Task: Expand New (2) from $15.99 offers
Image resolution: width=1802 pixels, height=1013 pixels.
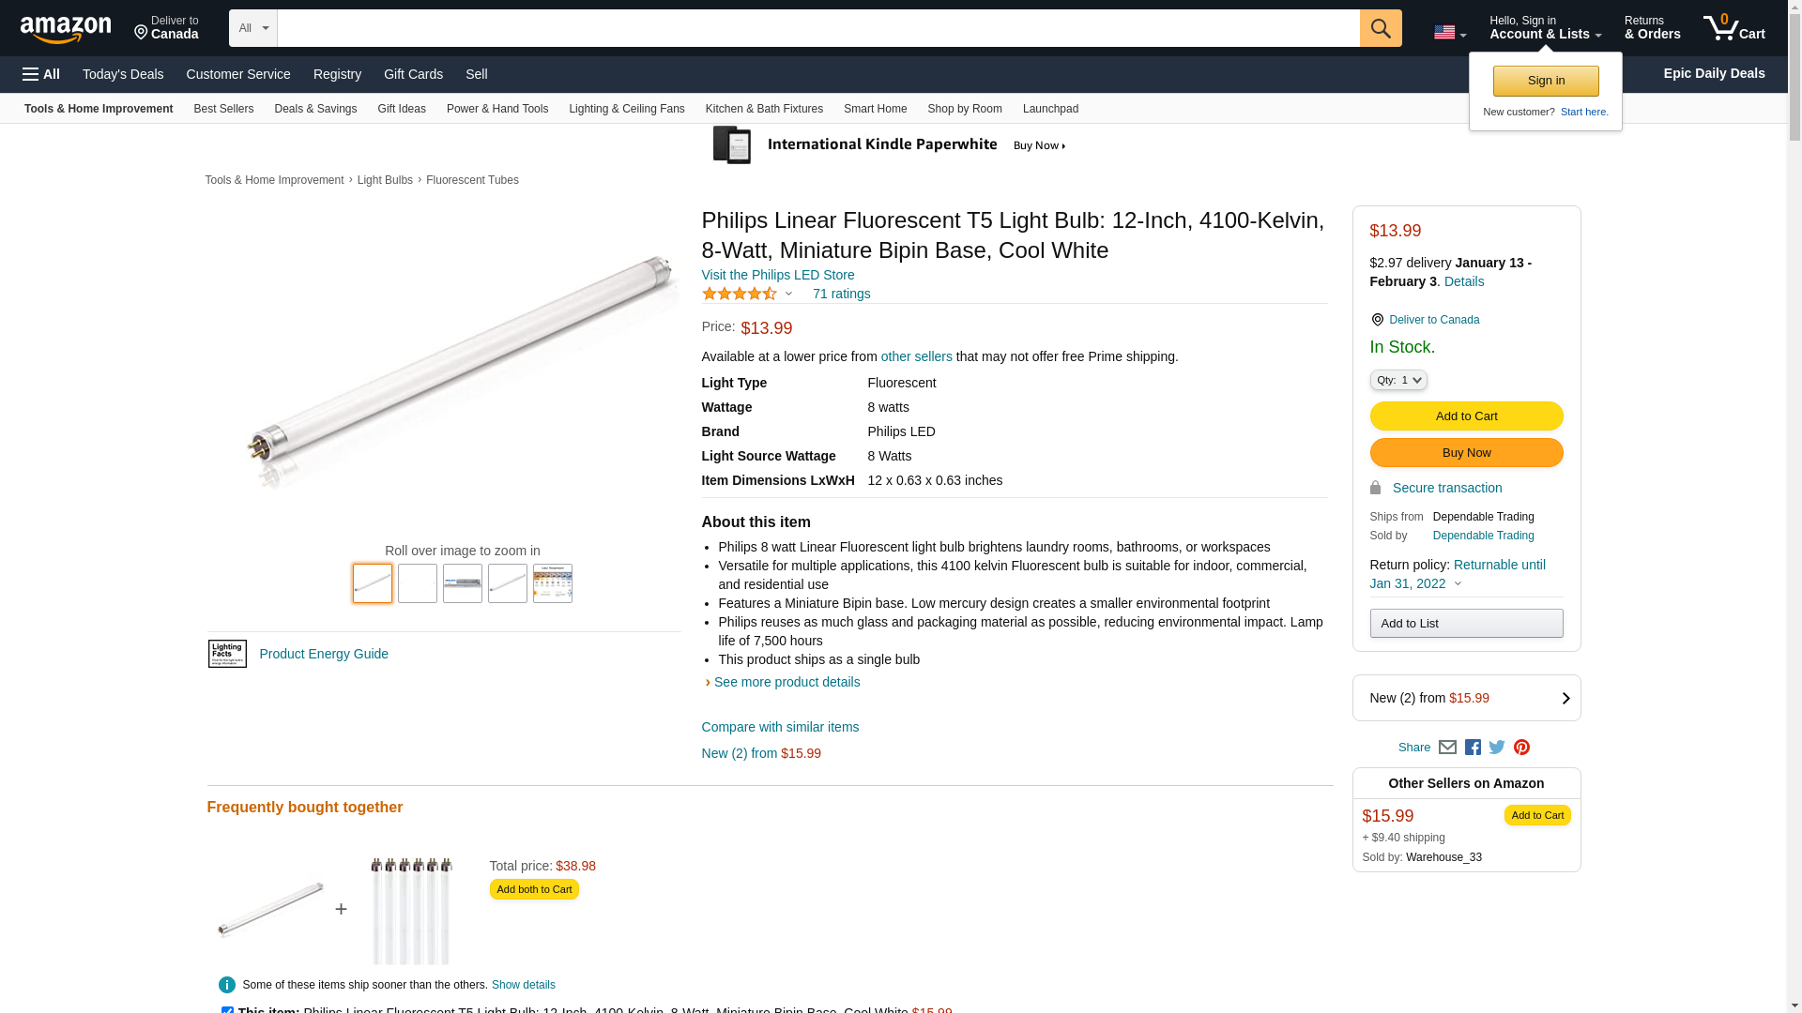Action: (x=1466, y=698)
